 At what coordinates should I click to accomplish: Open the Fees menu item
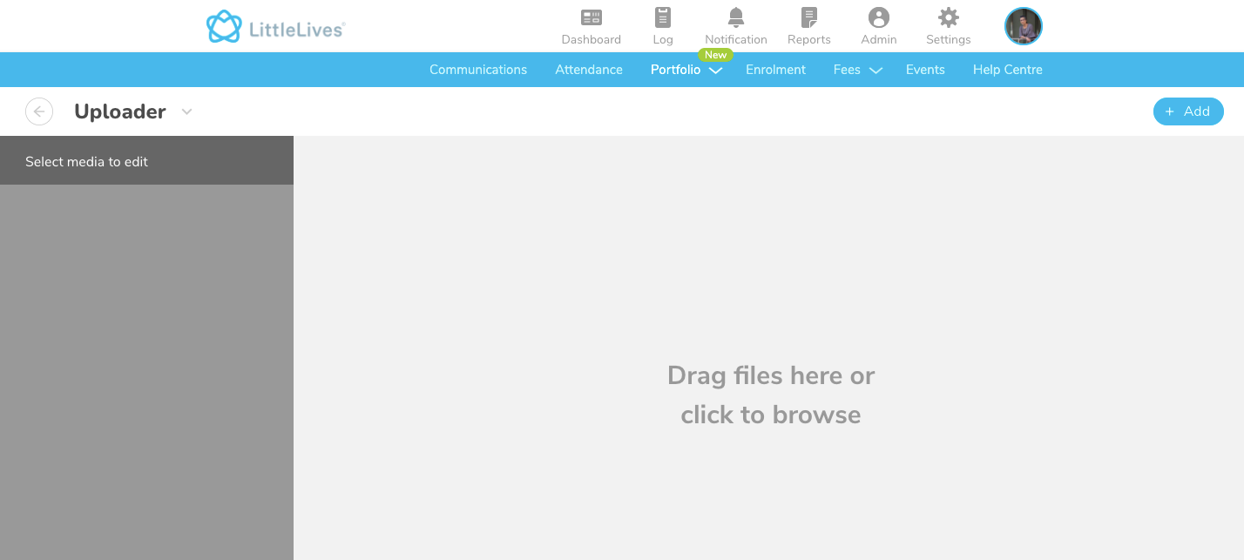pyautogui.click(x=847, y=70)
